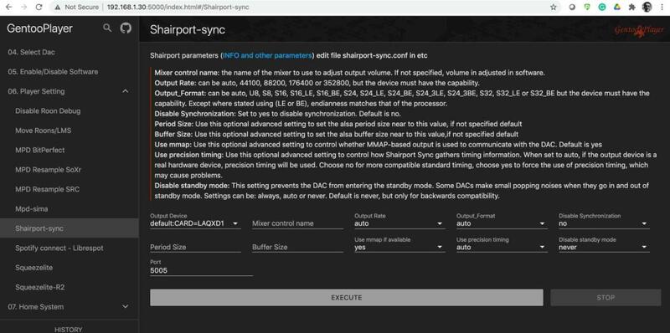The image size is (670, 333).
Task: Bookmark this page with star icon
Action: (554, 8)
